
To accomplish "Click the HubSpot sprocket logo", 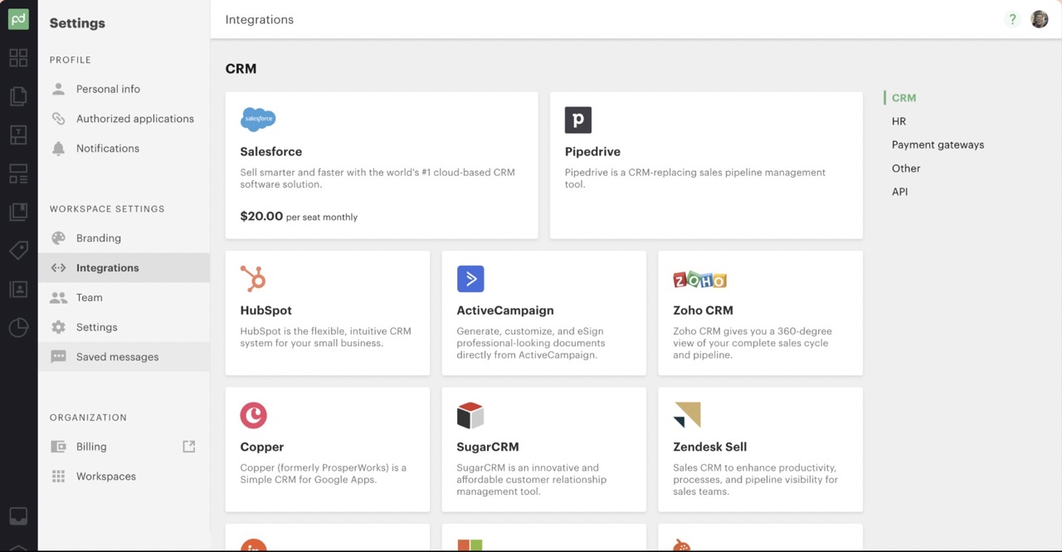I will click(253, 279).
